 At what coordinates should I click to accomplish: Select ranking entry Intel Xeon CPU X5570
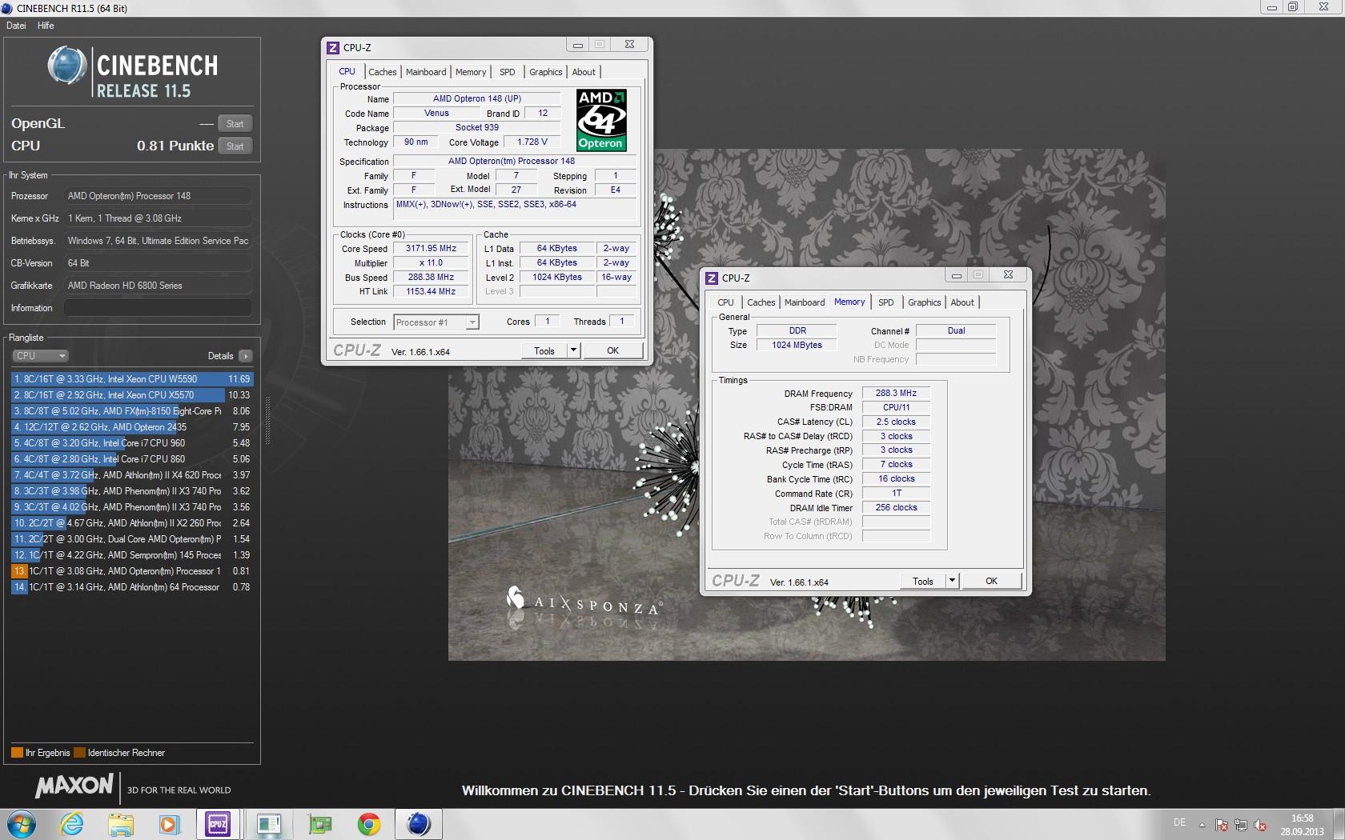tap(132, 395)
